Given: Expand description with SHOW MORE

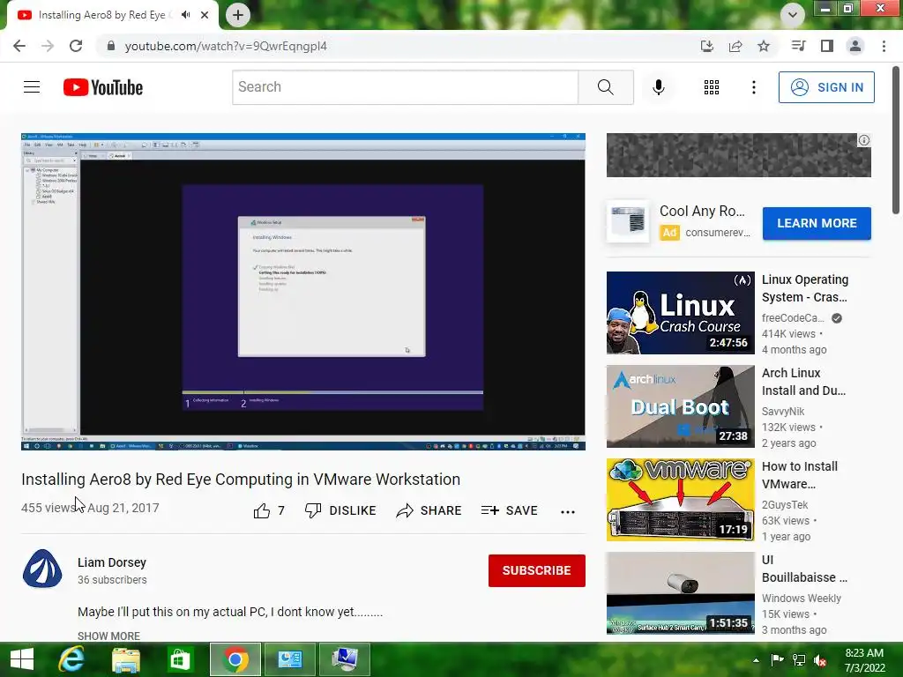Looking at the screenshot, I should click(108, 636).
